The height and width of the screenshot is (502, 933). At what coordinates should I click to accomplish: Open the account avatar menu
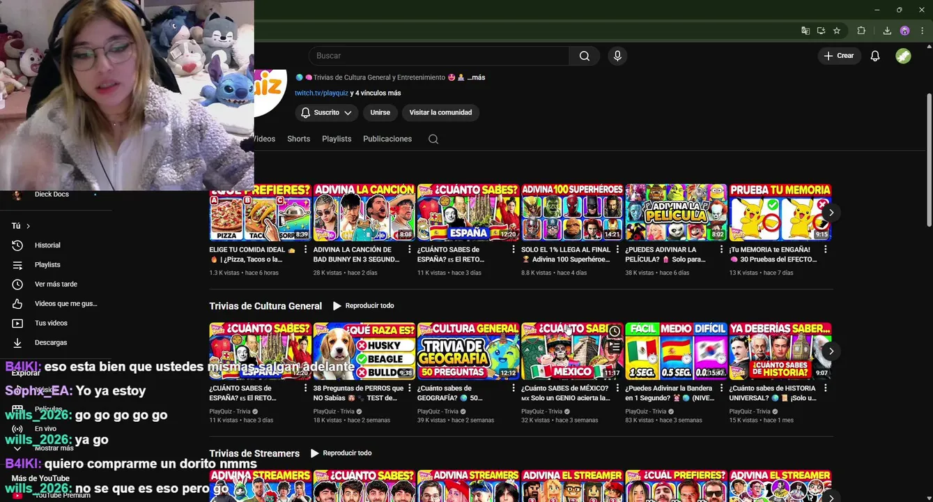tap(903, 56)
